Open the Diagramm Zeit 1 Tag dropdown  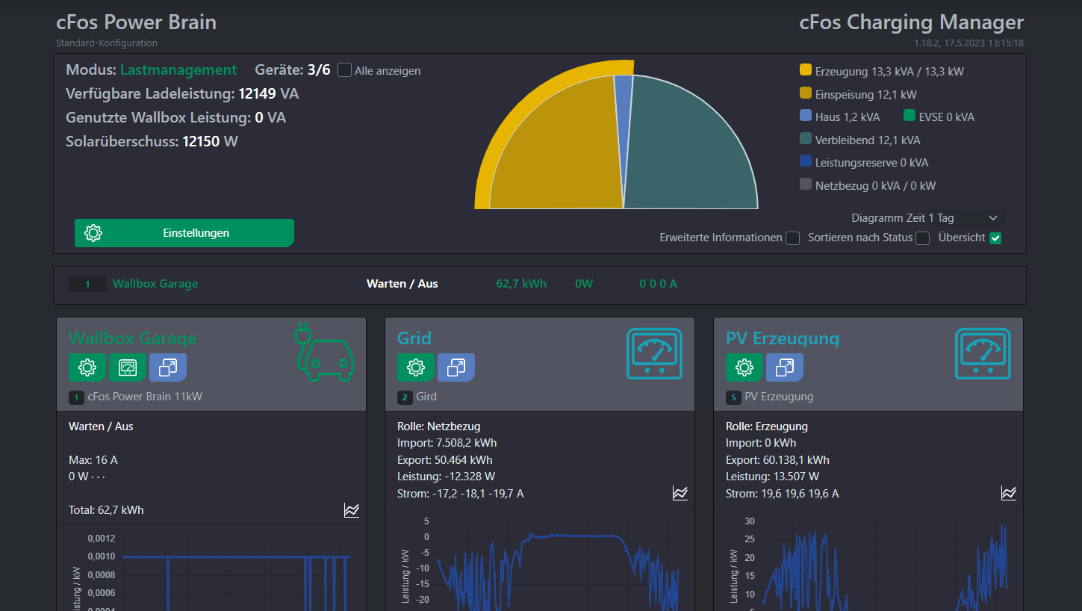[x=926, y=218]
